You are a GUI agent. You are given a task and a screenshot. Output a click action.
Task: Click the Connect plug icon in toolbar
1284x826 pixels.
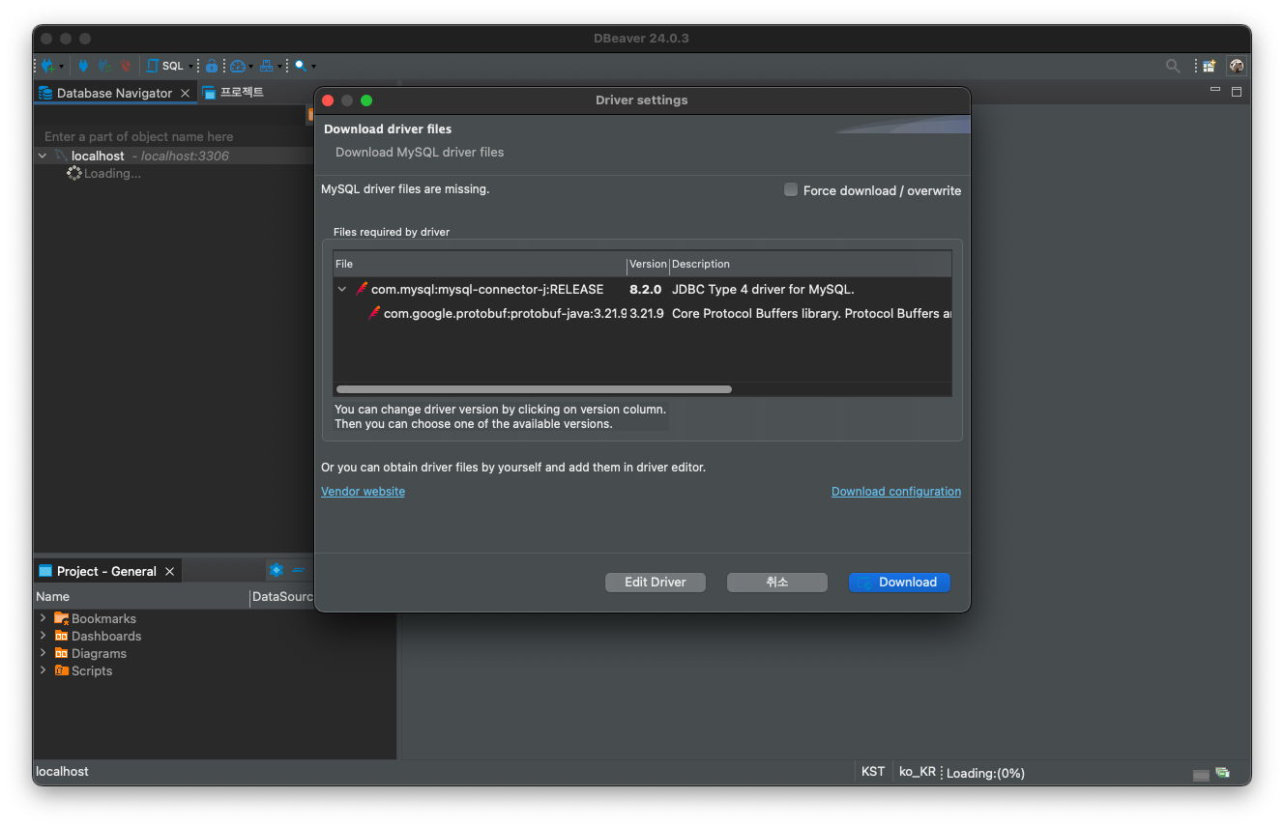point(83,66)
